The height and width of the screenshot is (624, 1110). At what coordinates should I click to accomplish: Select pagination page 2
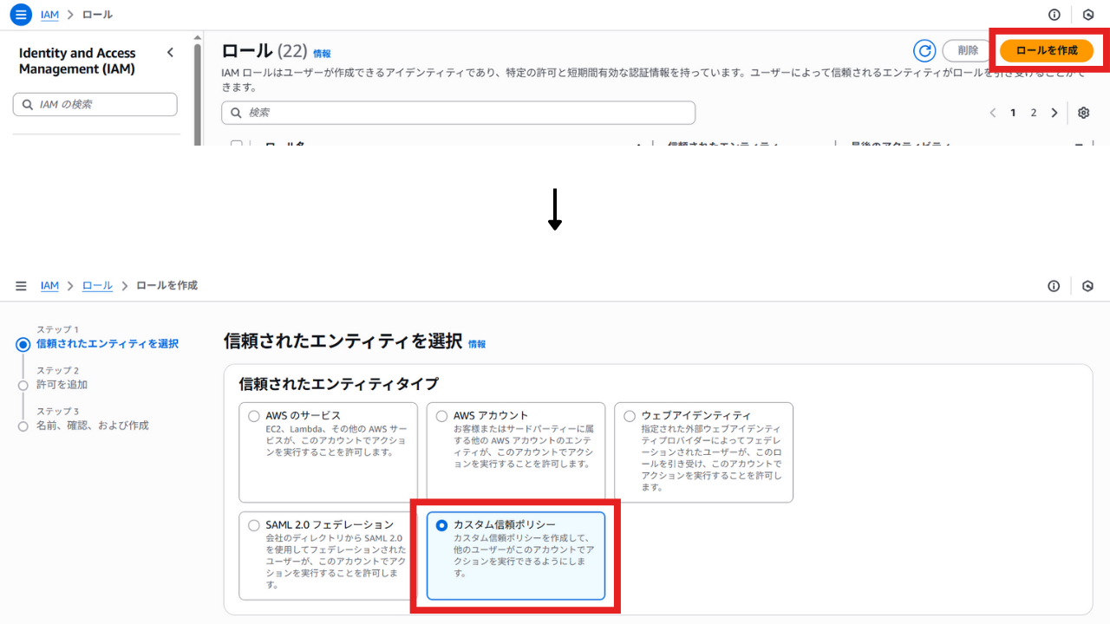coord(1034,113)
